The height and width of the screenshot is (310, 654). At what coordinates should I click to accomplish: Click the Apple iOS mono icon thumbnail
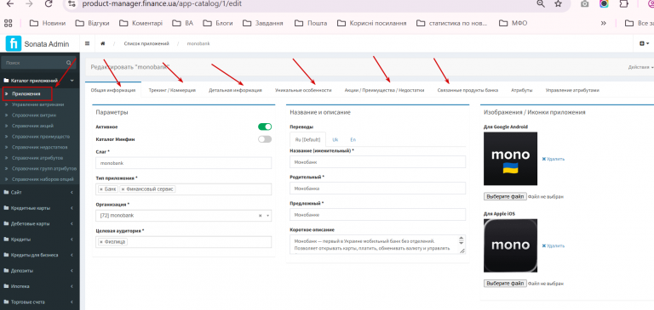[510, 245]
